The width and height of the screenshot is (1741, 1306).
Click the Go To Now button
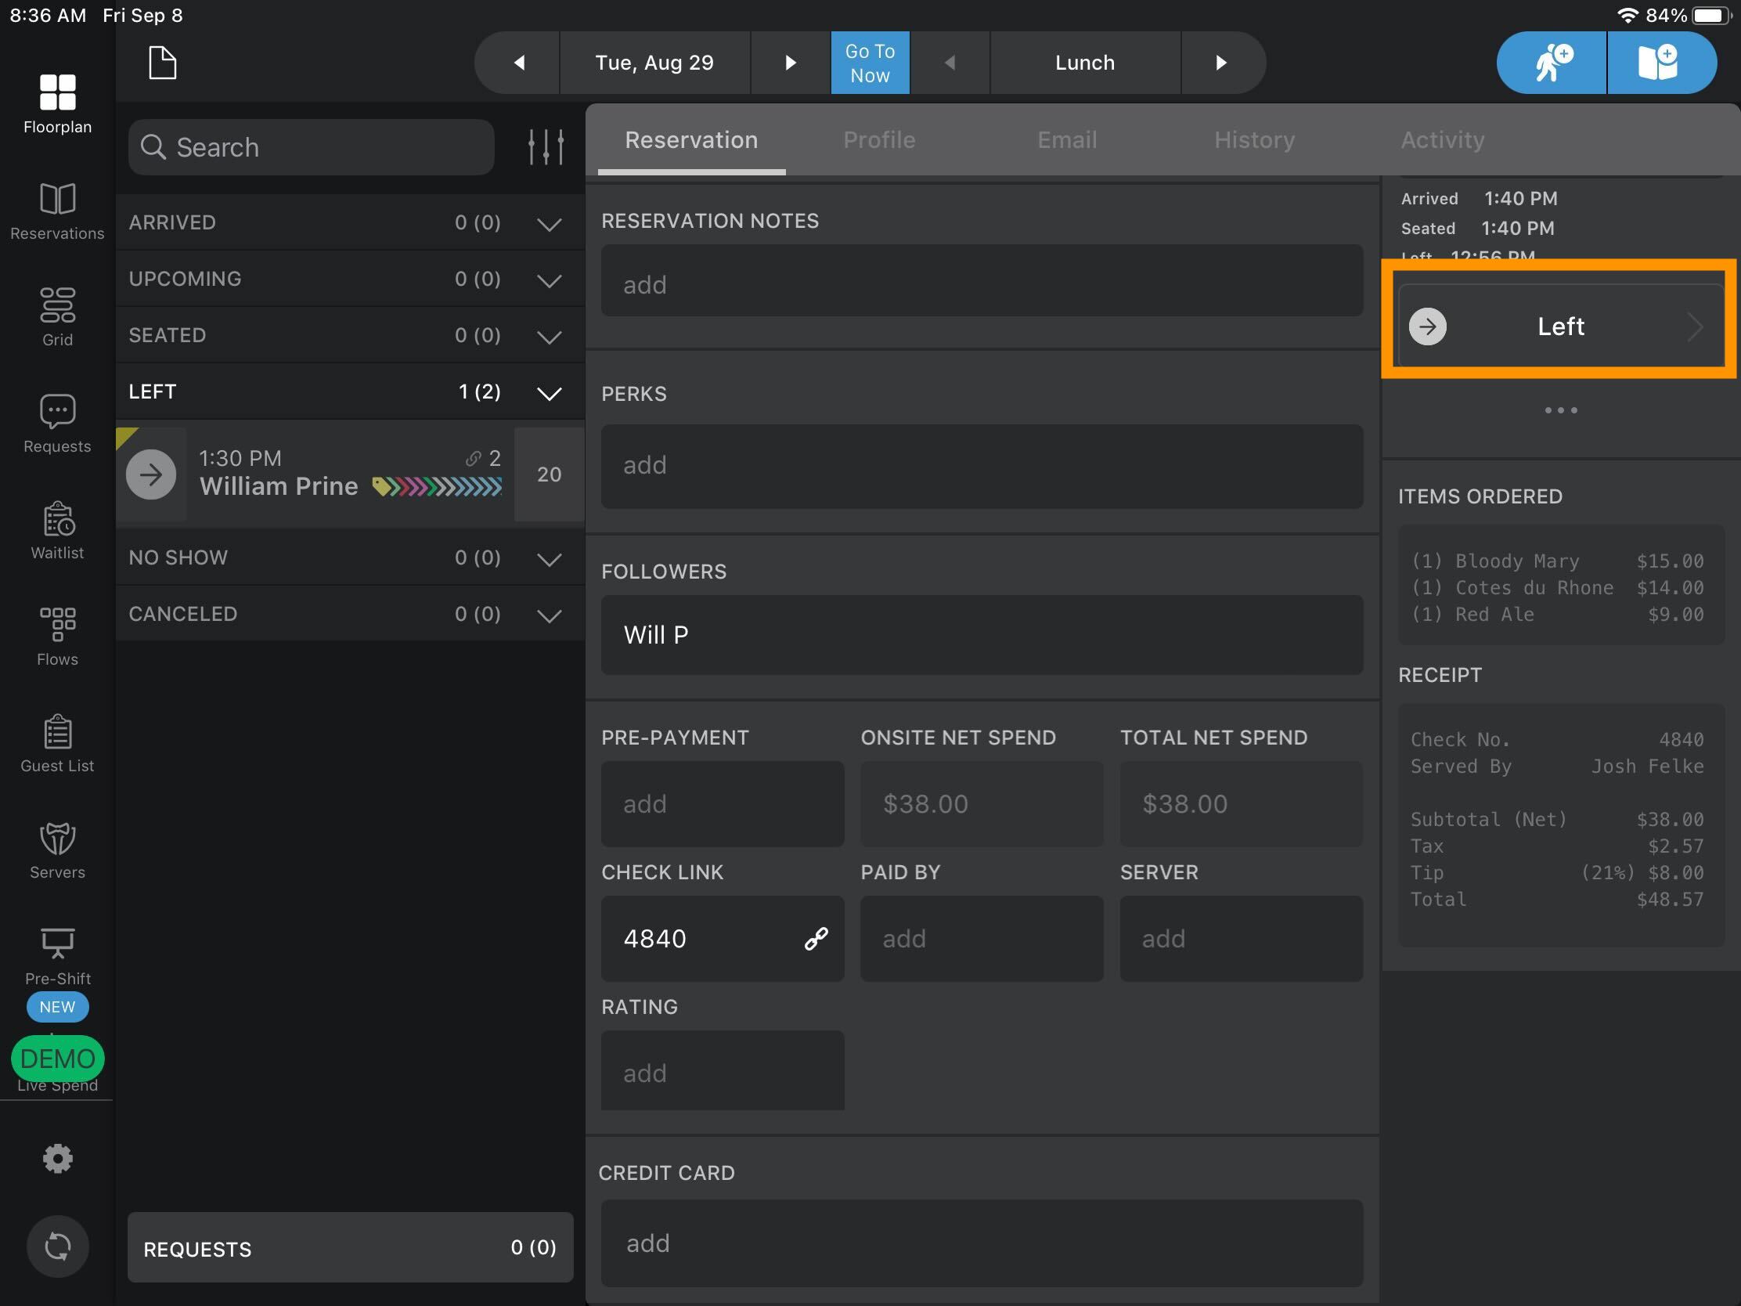tap(870, 63)
